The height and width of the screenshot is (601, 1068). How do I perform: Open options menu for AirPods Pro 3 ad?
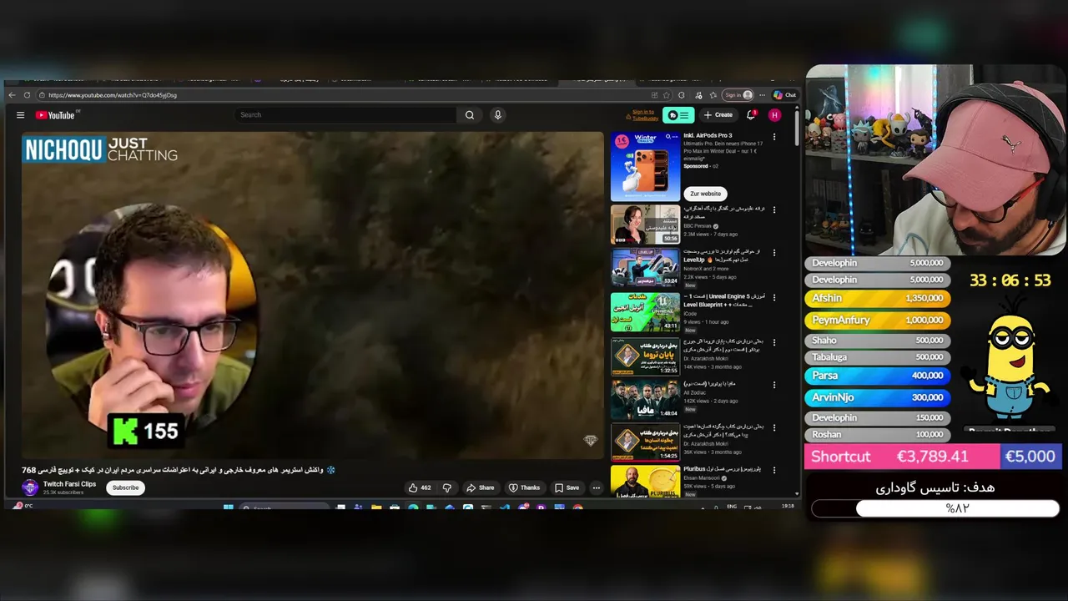pyautogui.click(x=774, y=136)
